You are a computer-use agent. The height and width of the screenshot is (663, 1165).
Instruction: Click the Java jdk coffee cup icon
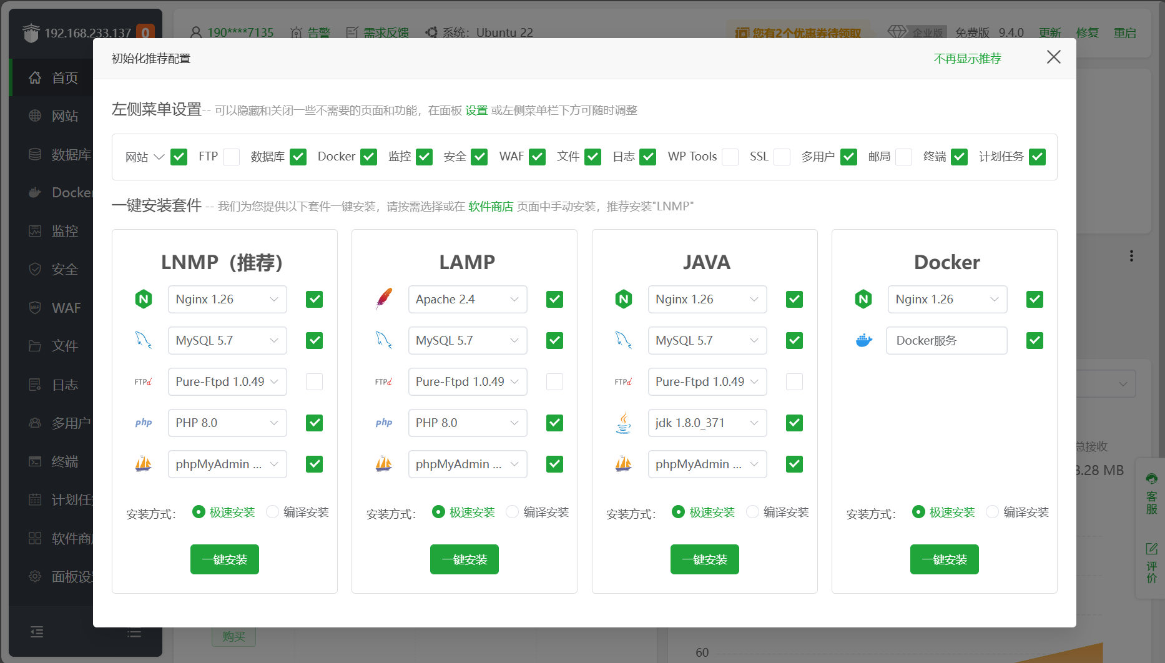[623, 423]
